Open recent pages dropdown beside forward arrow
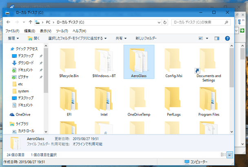This screenshot has height=167, width=248. click(24, 22)
